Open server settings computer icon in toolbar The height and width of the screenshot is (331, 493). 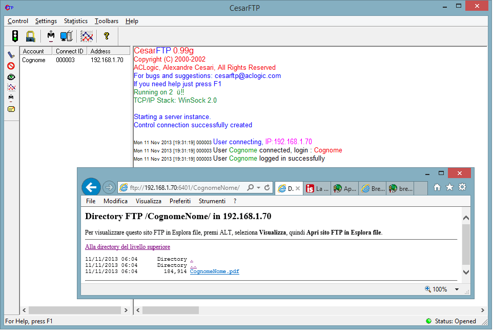click(x=66, y=36)
